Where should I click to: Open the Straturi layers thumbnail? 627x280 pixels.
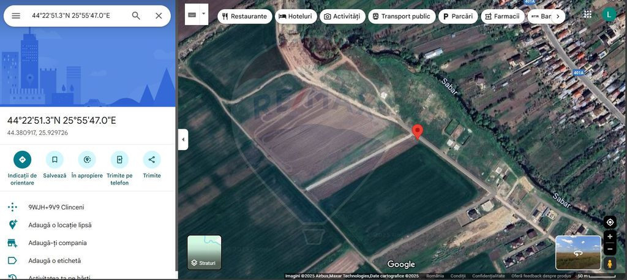tap(204, 252)
